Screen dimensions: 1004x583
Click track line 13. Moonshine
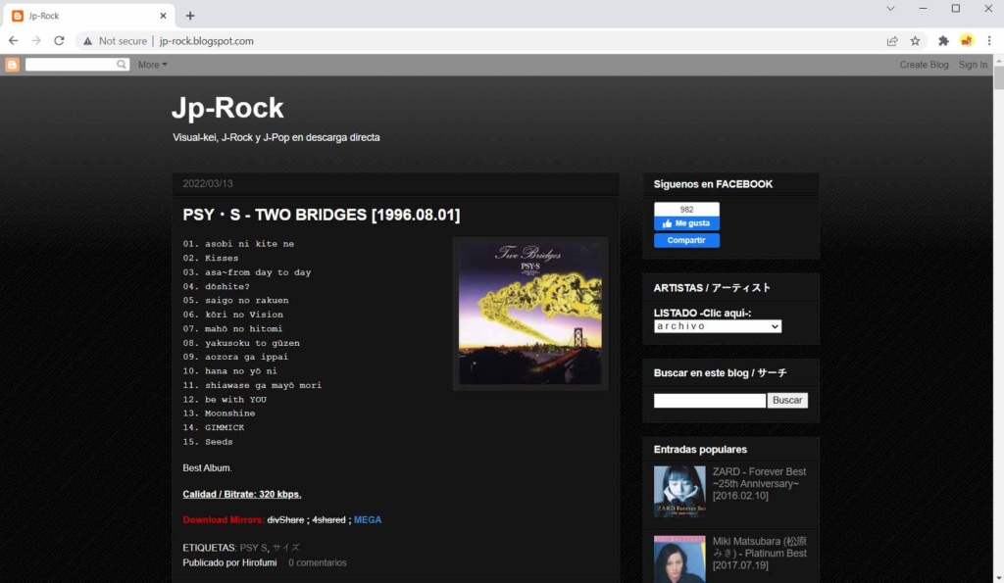tap(219, 413)
